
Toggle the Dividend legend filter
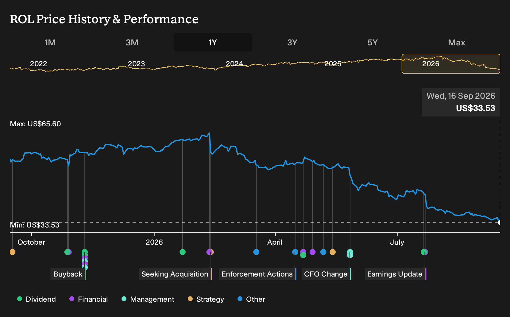(x=37, y=299)
